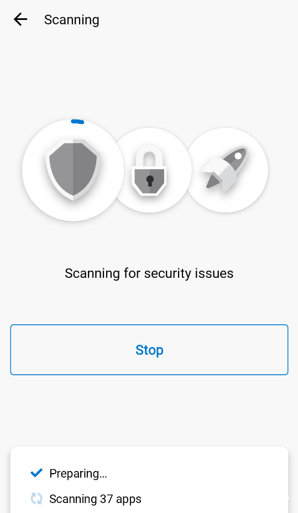This screenshot has width=298, height=513.
Task: Tap the white circle edge around the shield
Action: [x=29, y=170]
